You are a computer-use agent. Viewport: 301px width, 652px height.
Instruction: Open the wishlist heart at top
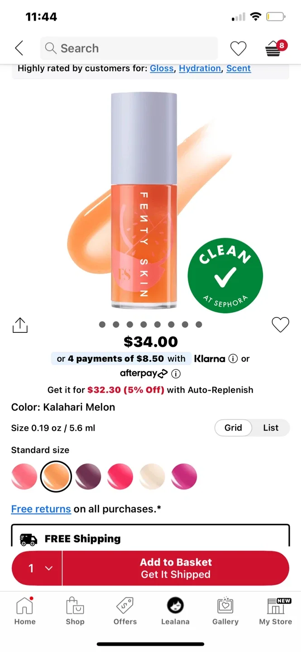coord(239,48)
